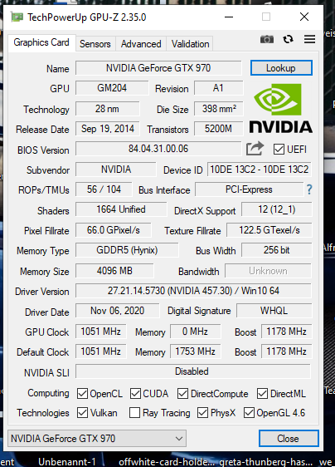This screenshot has width=335, height=467.
Task: Click the Driver Version field
Action: click(x=193, y=291)
